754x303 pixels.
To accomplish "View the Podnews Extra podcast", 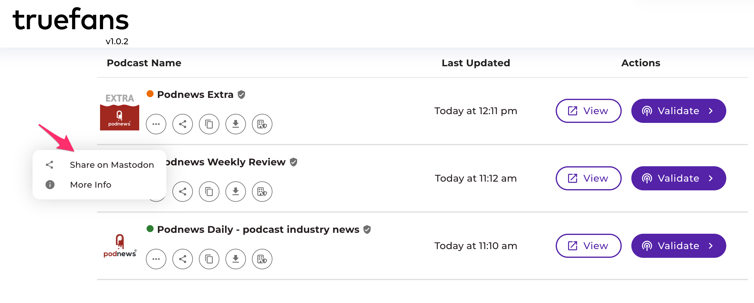I will (588, 111).
